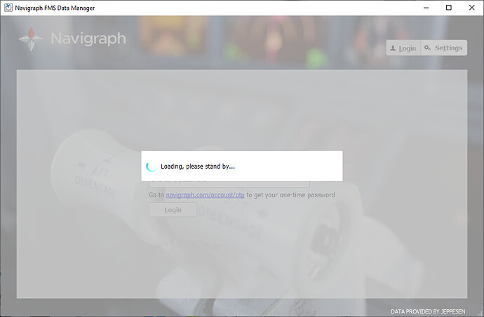Click the Login button in top toolbar
Image resolution: width=484 pixels, height=317 pixels.
coord(403,48)
